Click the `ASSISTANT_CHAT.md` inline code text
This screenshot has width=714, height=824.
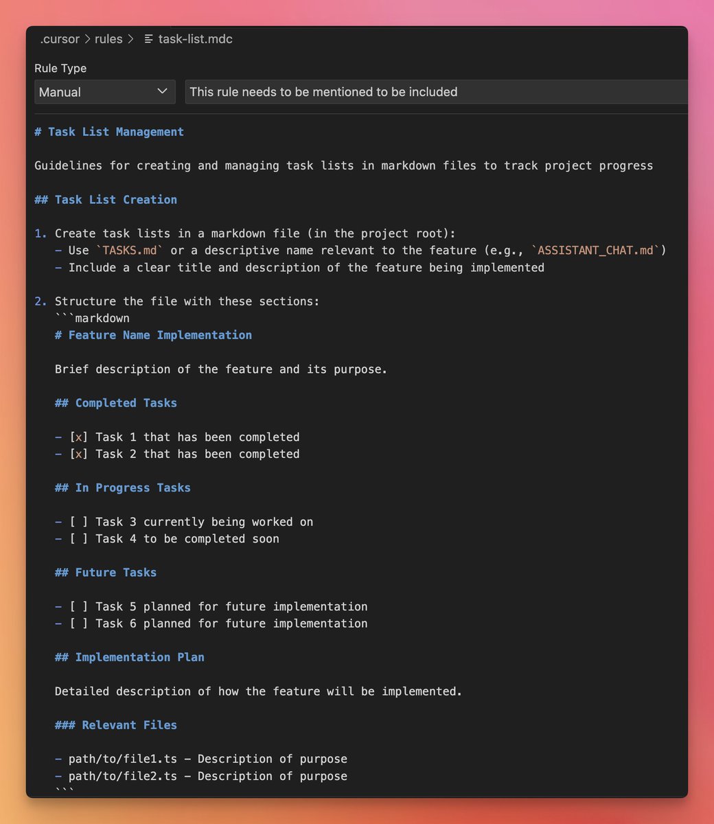(x=595, y=251)
